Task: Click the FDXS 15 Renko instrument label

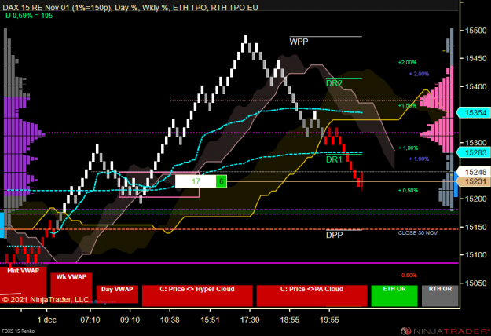Action: point(19,331)
